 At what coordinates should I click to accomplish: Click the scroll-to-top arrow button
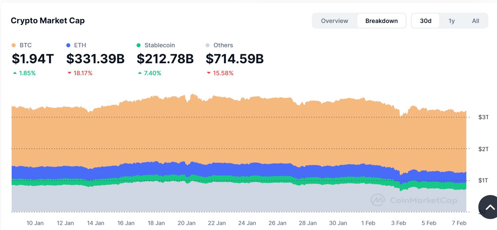(489, 207)
